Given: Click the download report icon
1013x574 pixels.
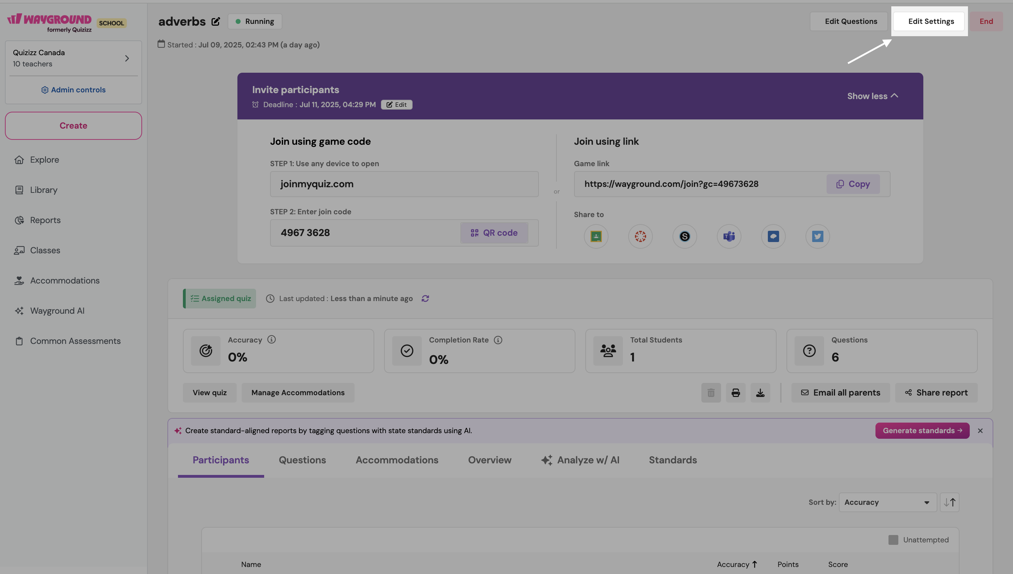Looking at the screenshot, I should 760,393.
